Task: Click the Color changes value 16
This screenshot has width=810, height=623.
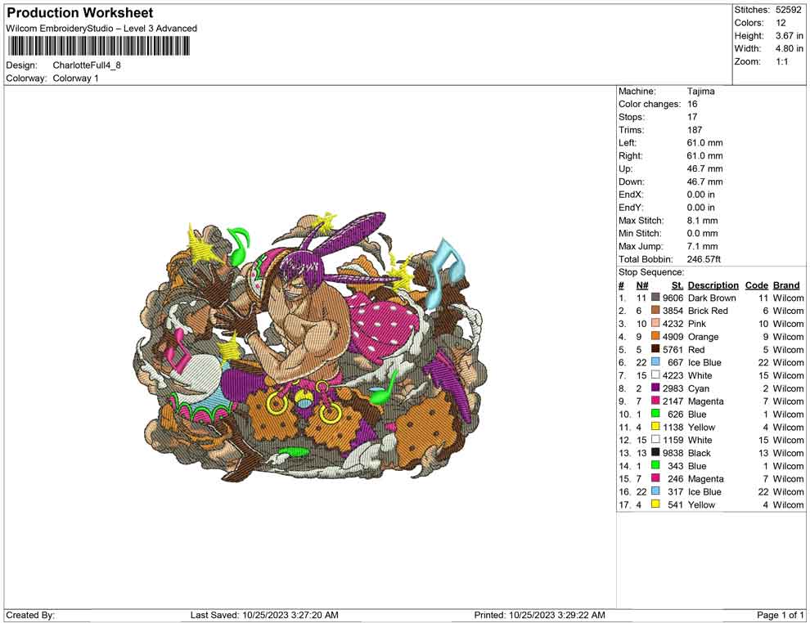Action: pos(691,105)
